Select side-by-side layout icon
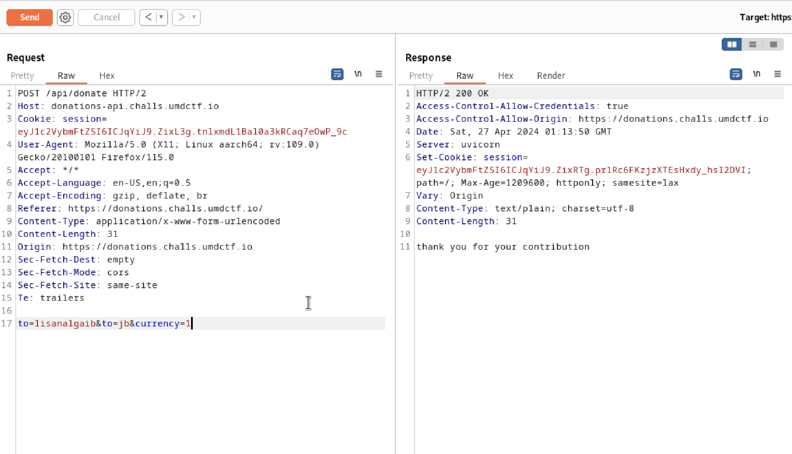 click(x=732, y=44)
